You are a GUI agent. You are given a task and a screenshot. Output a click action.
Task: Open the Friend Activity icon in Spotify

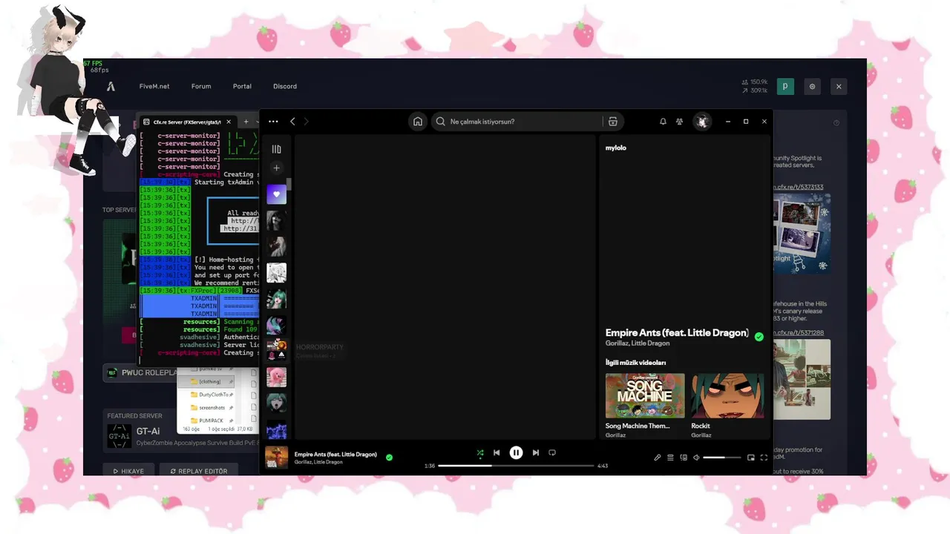pyautogui.click(x=679, y=122)
